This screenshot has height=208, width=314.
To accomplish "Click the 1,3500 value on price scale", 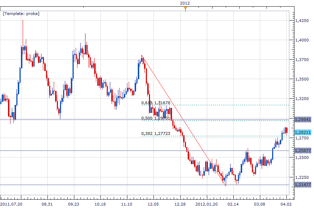I will point(301,79).
